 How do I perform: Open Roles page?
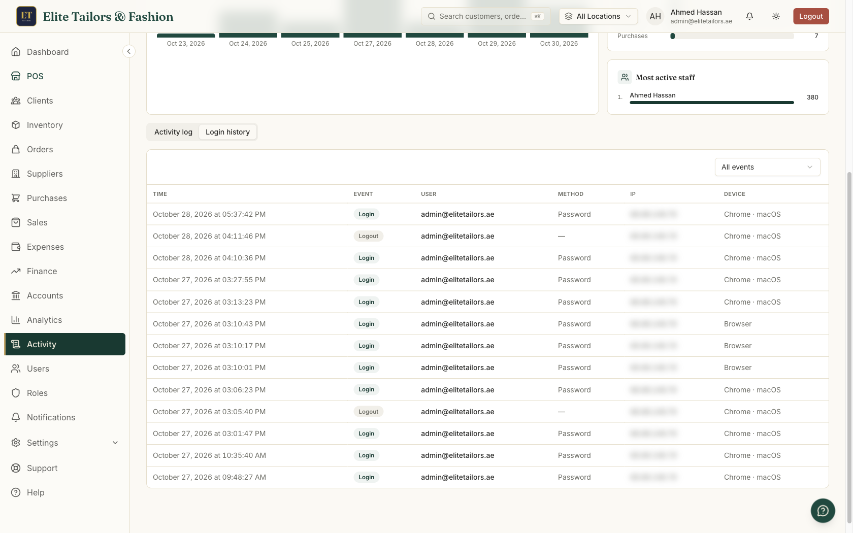tap(65, 393)
